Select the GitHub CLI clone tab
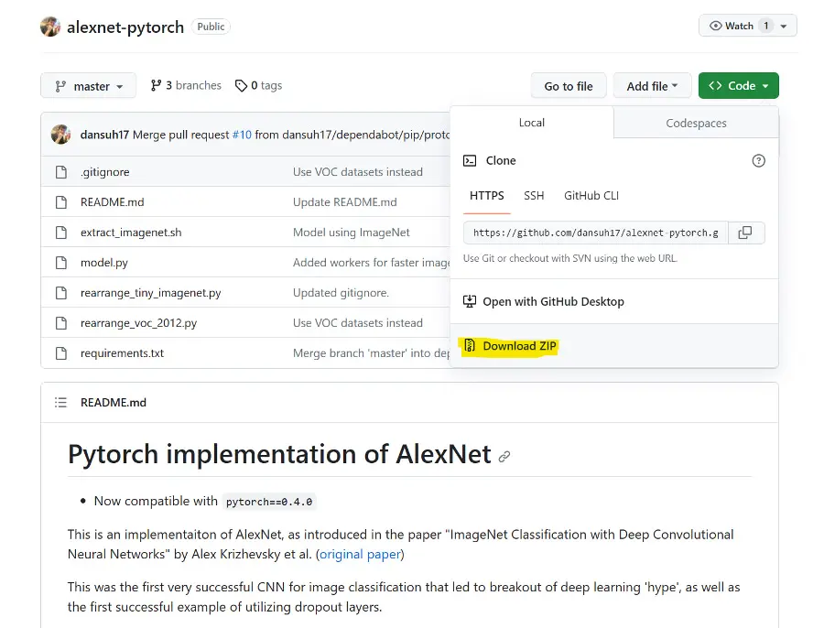This screenshot has height=628, width=824. click(591, 196)
